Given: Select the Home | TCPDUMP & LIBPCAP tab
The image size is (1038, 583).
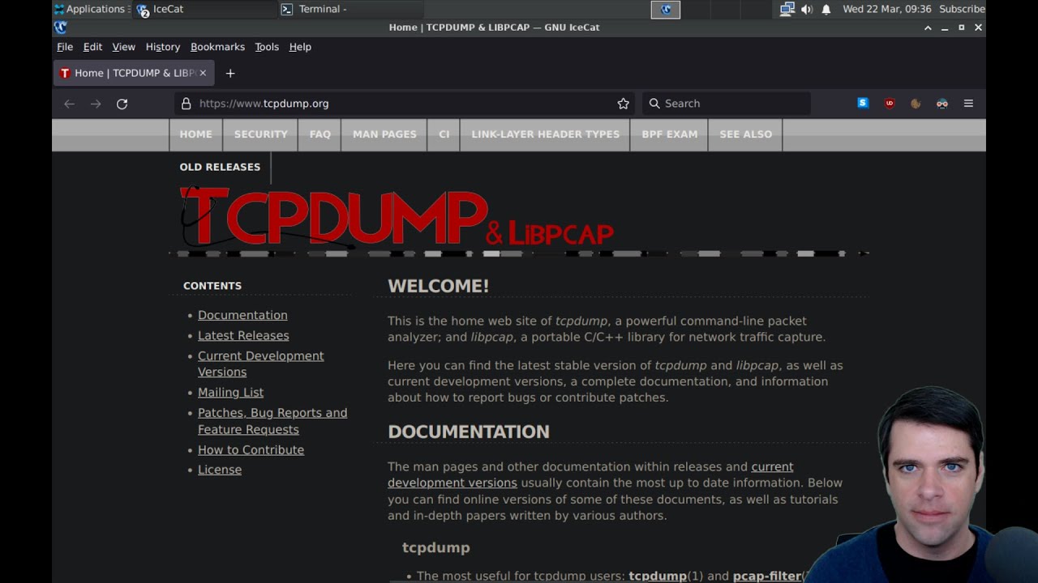Looking at the screenshot, I should click(x=134, y=73).
